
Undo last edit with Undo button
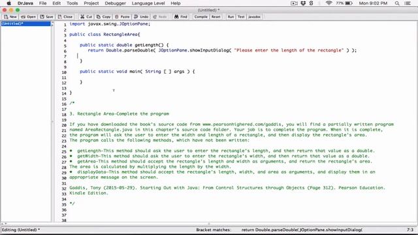click(141, 17)
